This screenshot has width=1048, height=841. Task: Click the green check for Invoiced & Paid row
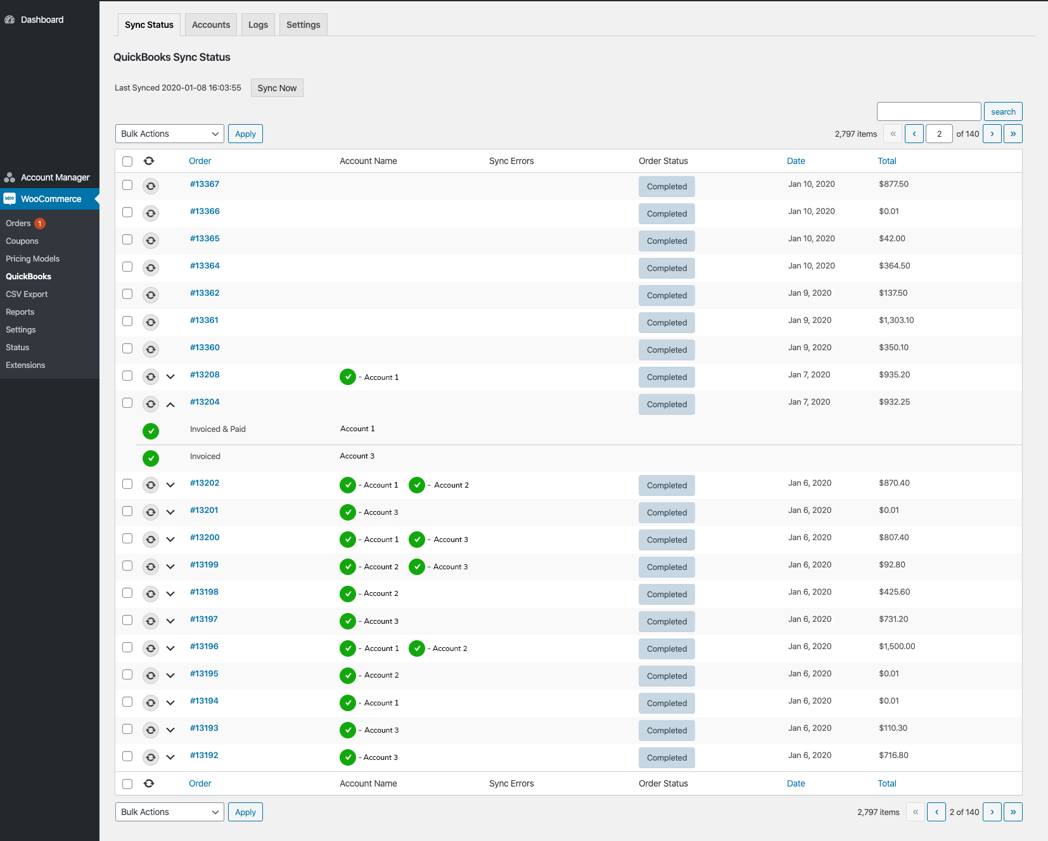pos(151,431)
